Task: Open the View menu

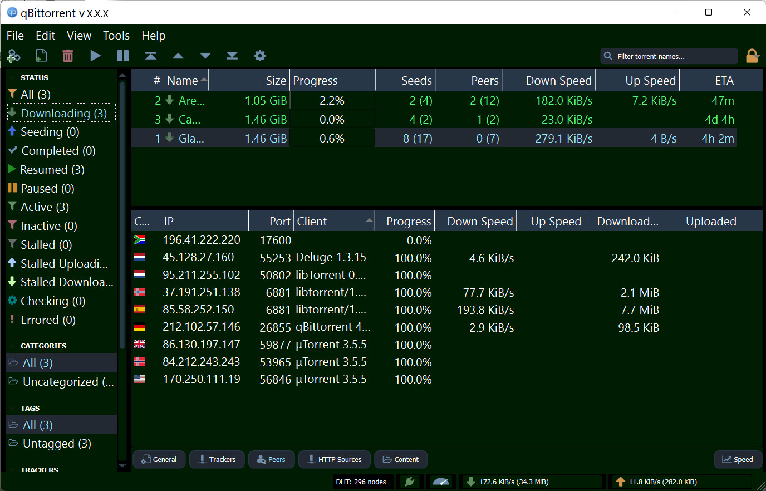Action: (79, 36)
